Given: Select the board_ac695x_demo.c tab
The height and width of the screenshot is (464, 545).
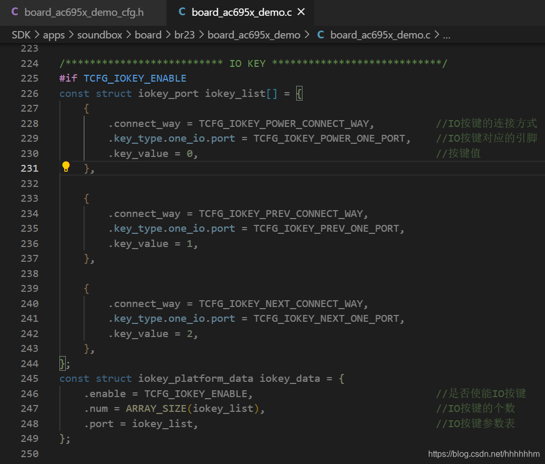Looking at the screenshot, I should 241,13.
